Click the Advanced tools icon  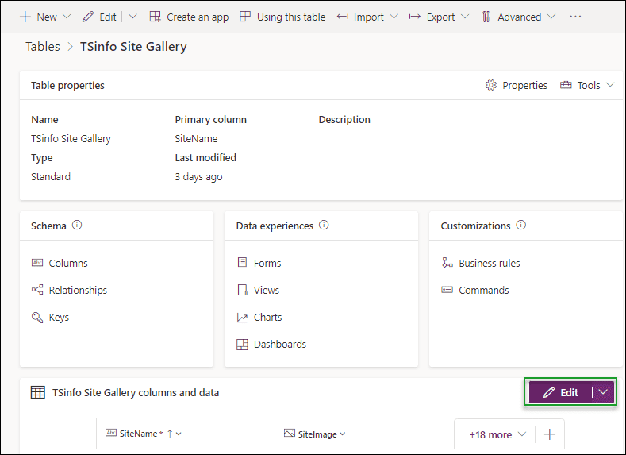pyautogui.click(x=486, y=17)
